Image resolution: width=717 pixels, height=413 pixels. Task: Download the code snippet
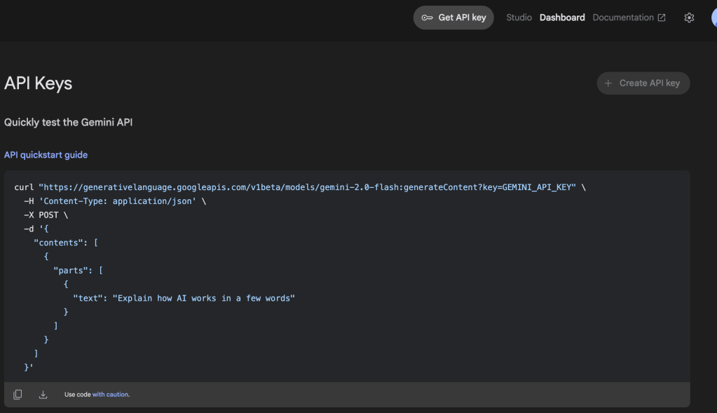click(x=43, y=395)
